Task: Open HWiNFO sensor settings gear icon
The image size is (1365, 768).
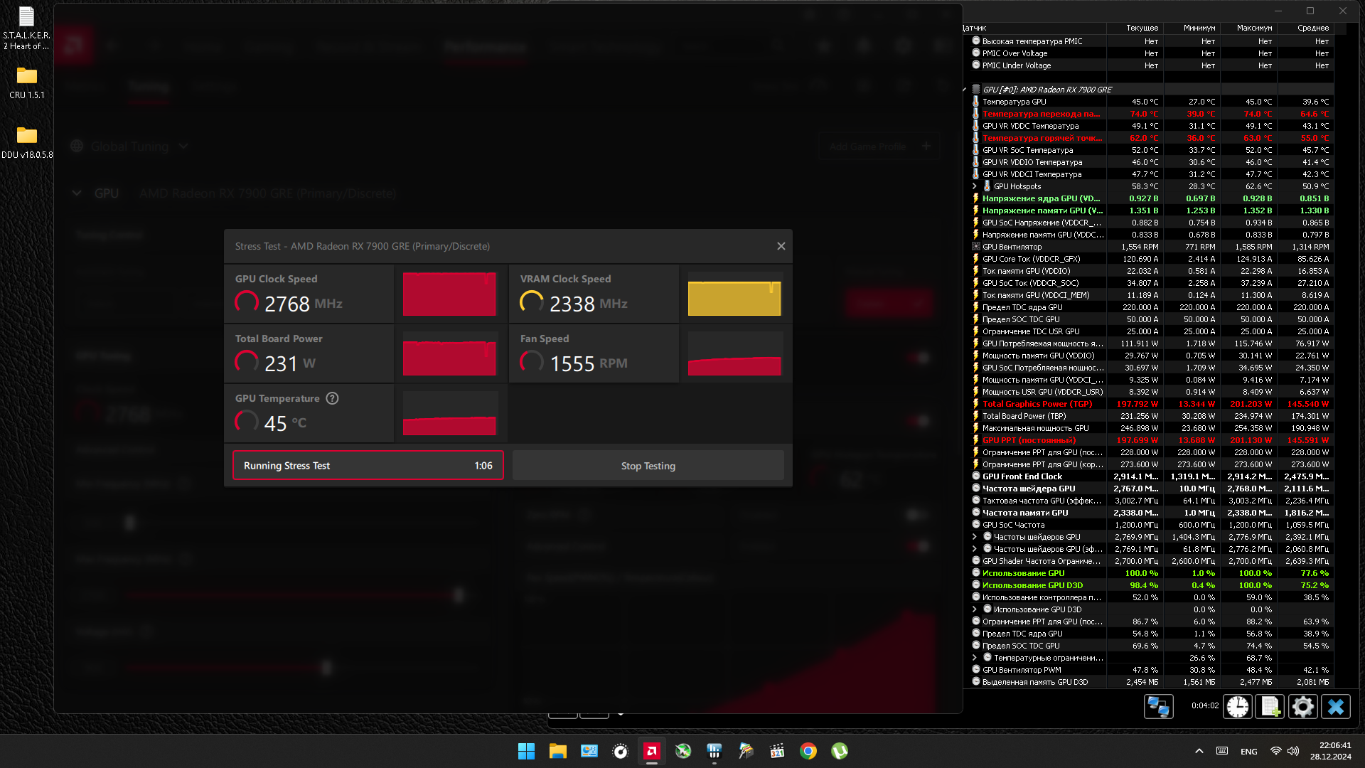Action: point(1302,706)
